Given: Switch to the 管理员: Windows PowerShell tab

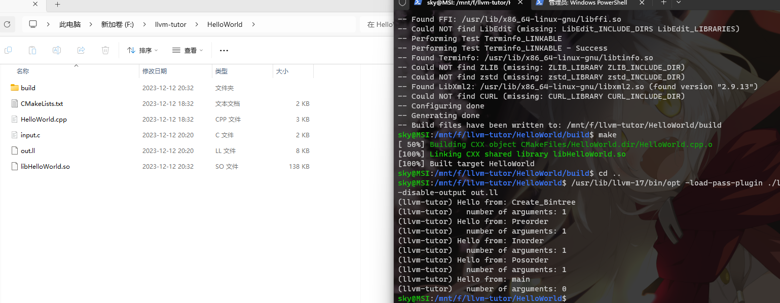Looking at the screenshot, I should tap(587, 3).
